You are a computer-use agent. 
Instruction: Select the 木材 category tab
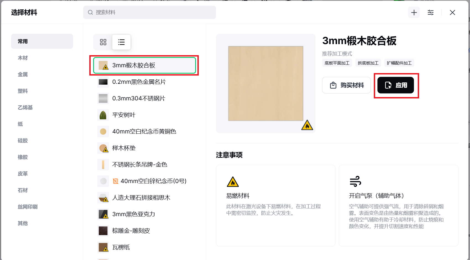[x=23, y=58]
